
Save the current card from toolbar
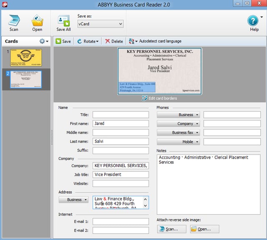pyautogui.click(x=63, y=41)
